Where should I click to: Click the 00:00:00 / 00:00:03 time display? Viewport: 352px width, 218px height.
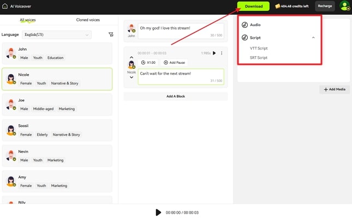(182, 213)
